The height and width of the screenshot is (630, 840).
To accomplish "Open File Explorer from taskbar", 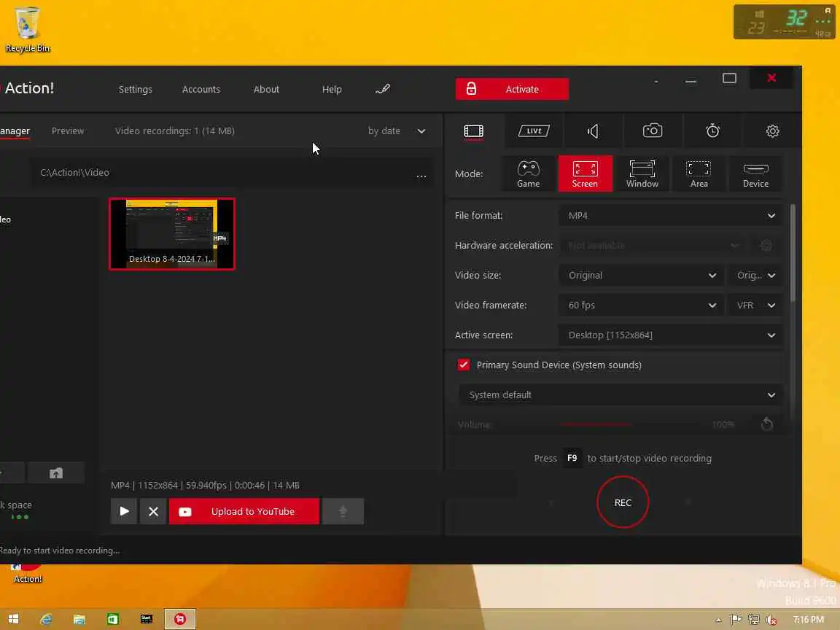I will pos(79,619).
